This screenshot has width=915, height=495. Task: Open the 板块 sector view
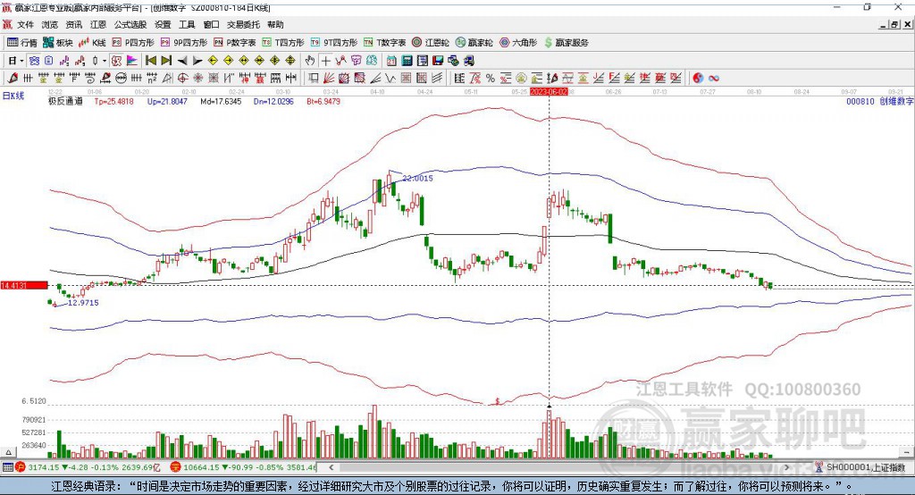point(57,43)
